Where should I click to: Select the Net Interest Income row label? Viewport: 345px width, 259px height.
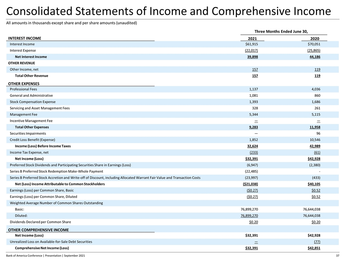[31, 57]
